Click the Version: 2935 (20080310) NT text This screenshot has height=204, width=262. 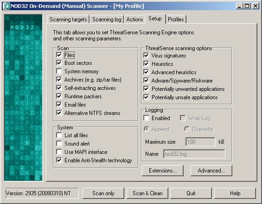[38, 193]
